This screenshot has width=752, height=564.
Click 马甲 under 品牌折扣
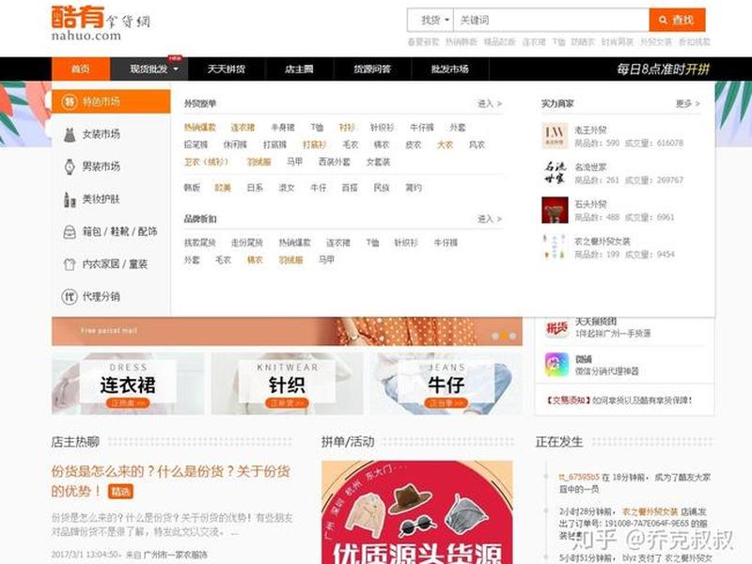click(326, 260)
